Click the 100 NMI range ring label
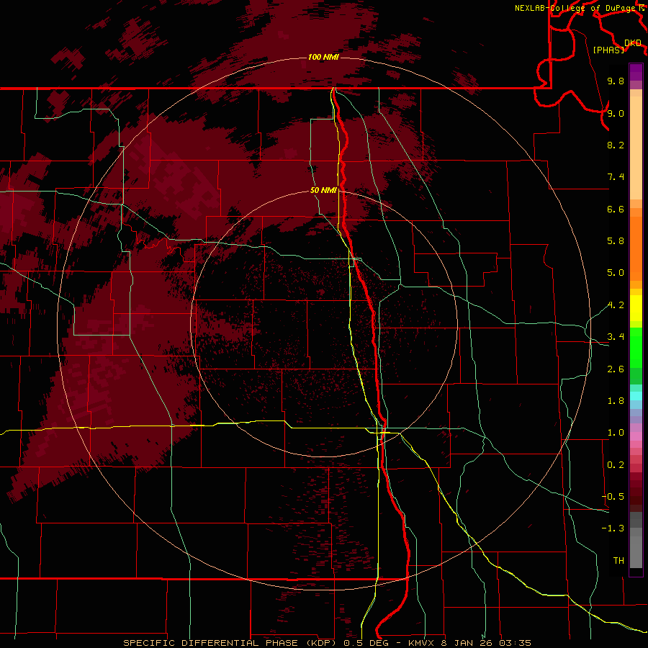The image size is (648, 648). 323,57
